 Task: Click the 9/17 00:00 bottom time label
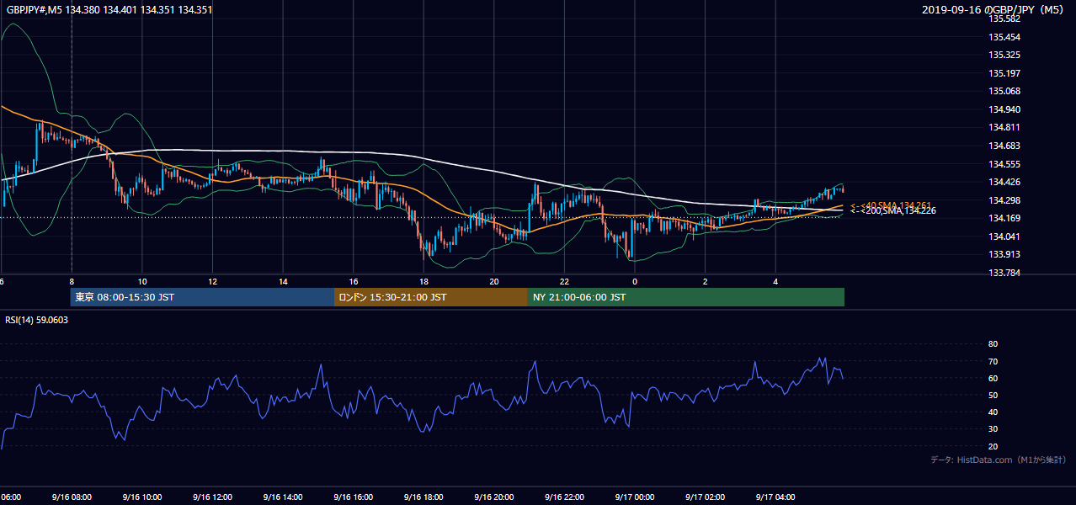point(634,497)
